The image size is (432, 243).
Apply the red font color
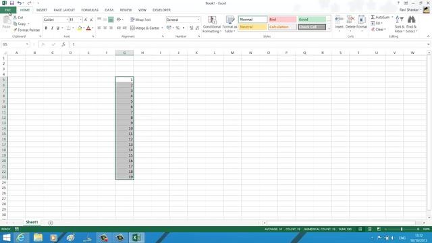point(88,28)
